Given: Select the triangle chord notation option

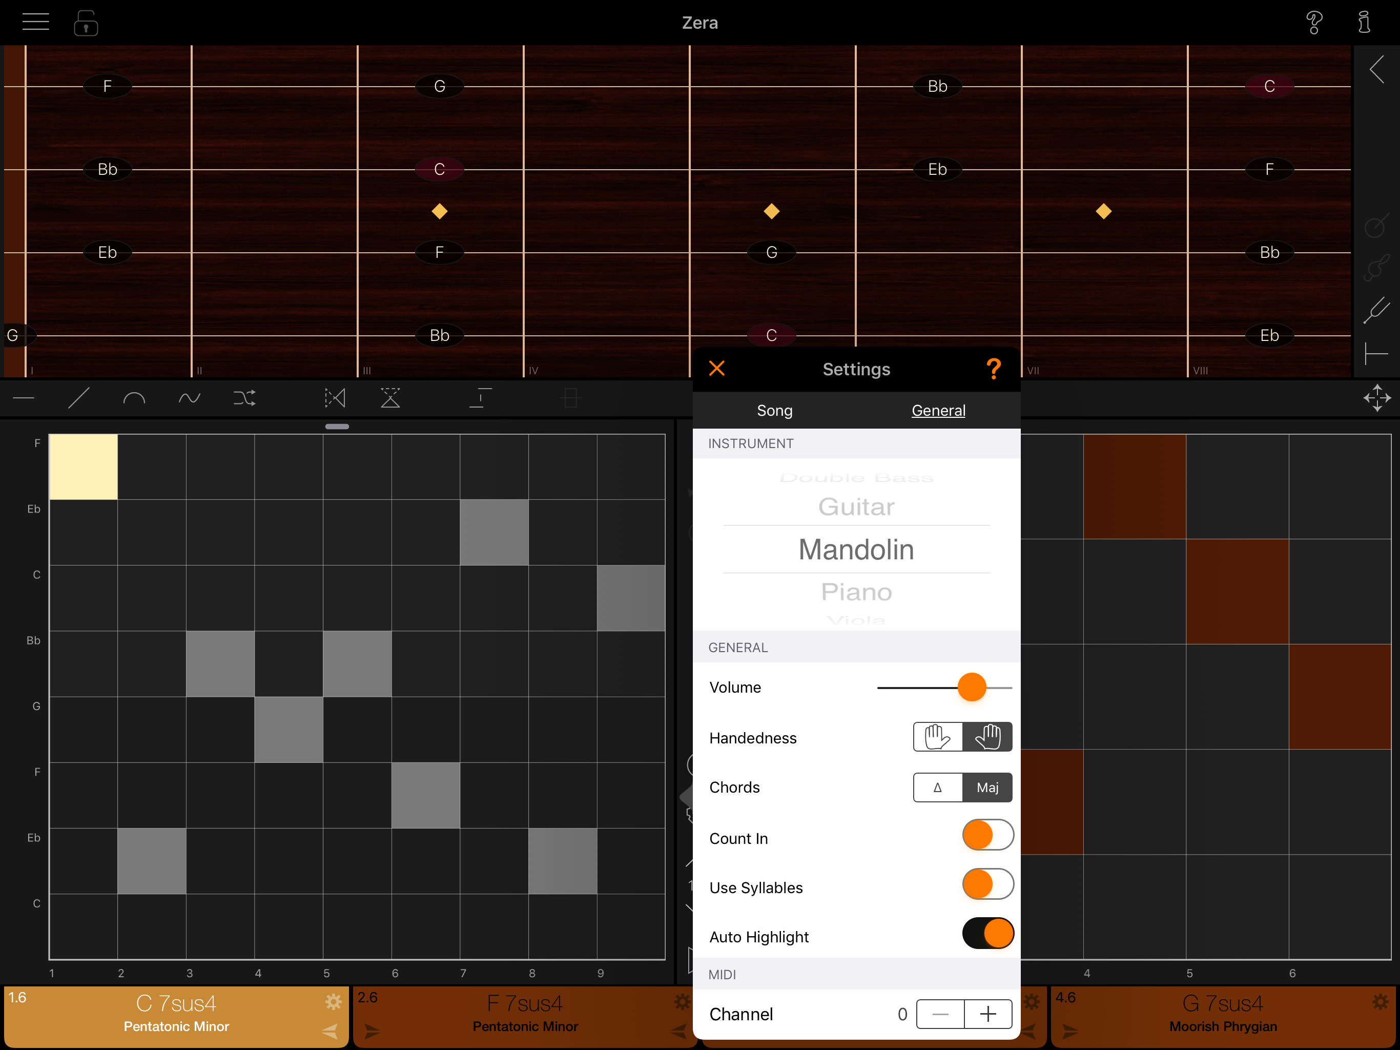Looking at the screenshot, I should (x=937, y=787).
